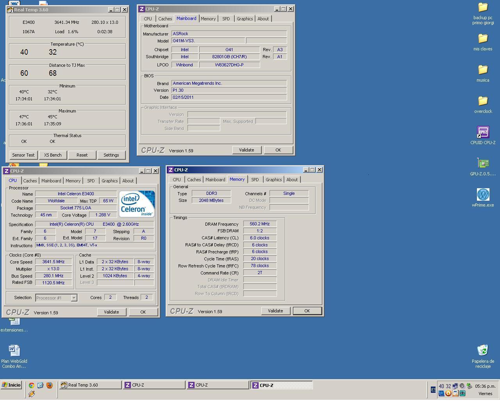Open Memory tab in Mainboard window
The height and width of the screenshot is (401, 500).
(208, 19)
